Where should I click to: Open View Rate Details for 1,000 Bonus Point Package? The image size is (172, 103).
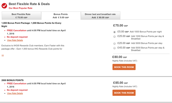point(15,40)
